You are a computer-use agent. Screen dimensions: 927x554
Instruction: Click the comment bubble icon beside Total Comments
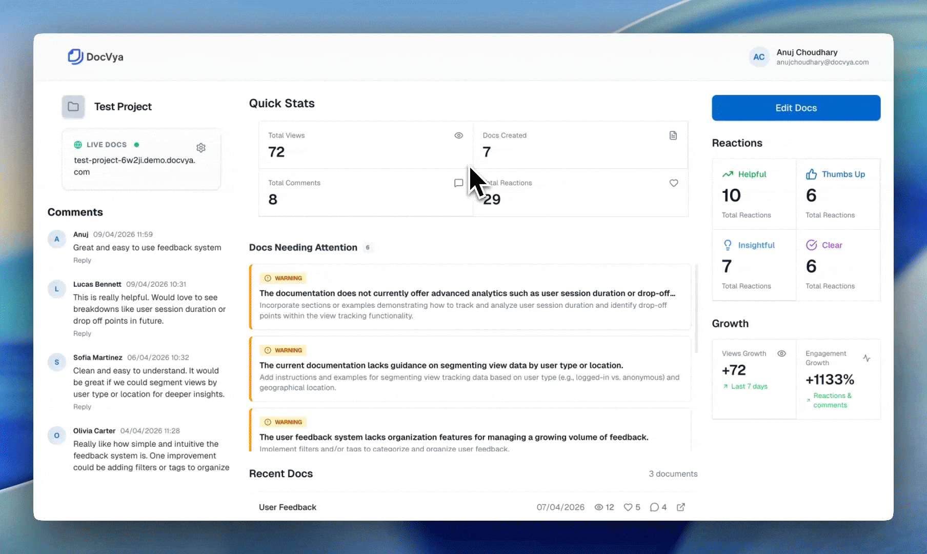pyautogui.click(x=458, y=183)
